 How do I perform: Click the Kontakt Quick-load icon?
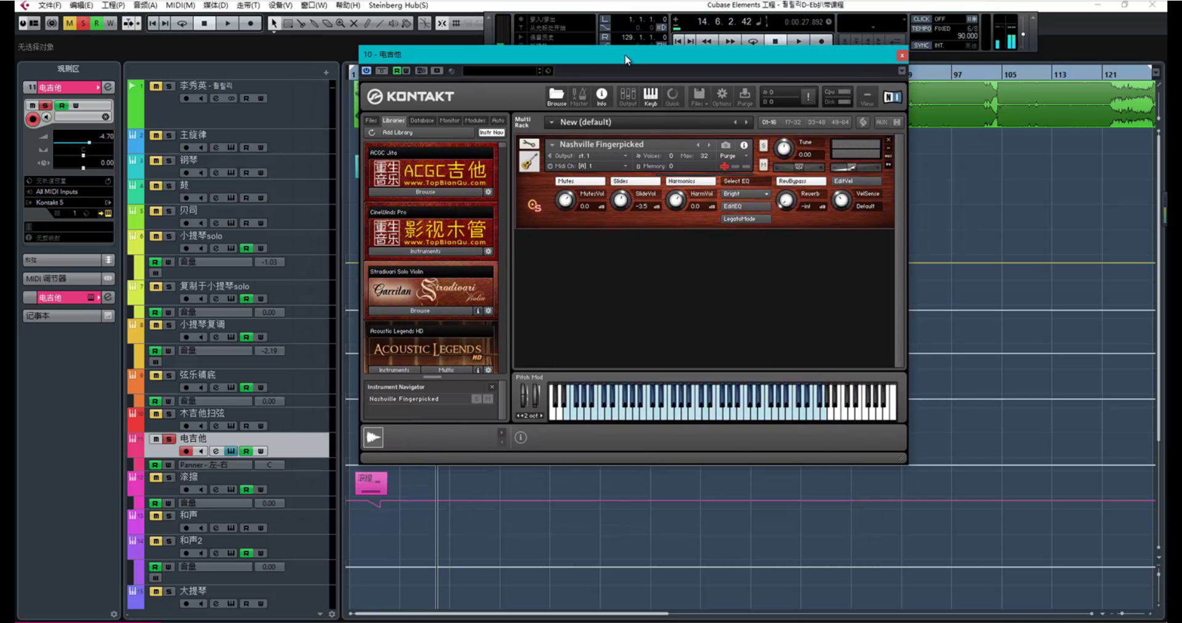click(673, 96)
